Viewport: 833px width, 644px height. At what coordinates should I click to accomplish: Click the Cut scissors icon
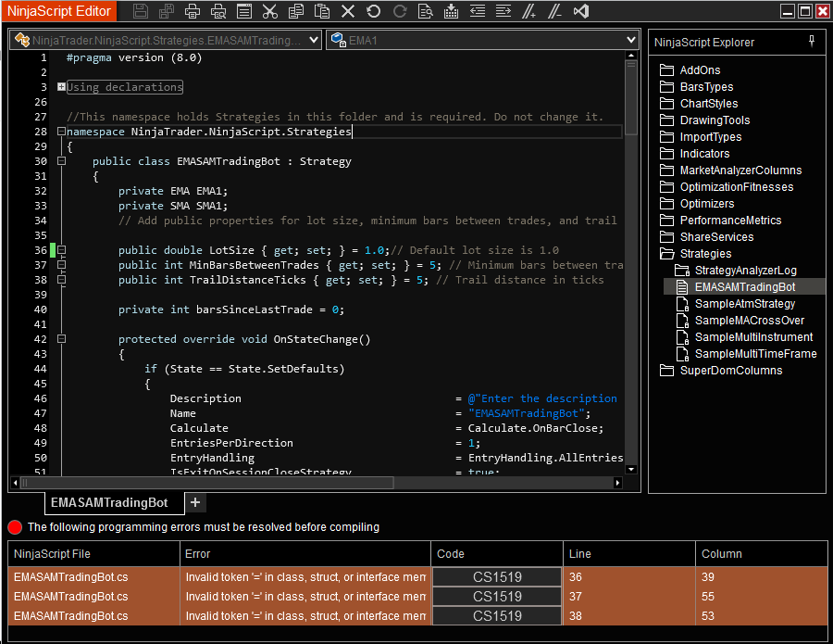270,12
